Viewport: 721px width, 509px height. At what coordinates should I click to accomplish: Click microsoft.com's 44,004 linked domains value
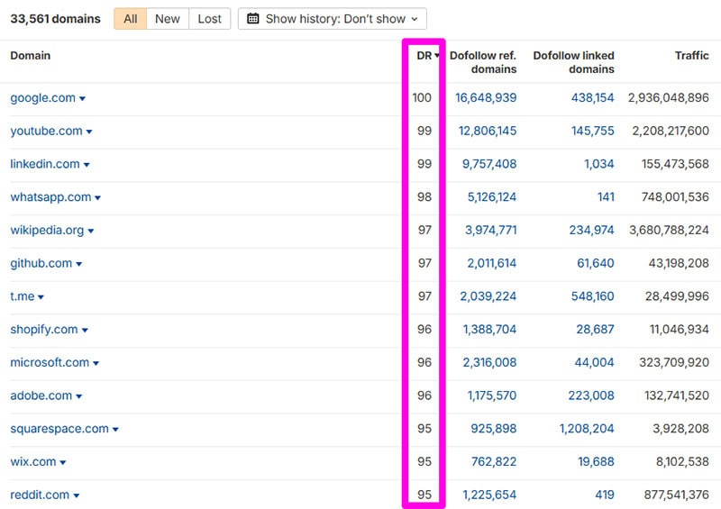coord(594,363)
